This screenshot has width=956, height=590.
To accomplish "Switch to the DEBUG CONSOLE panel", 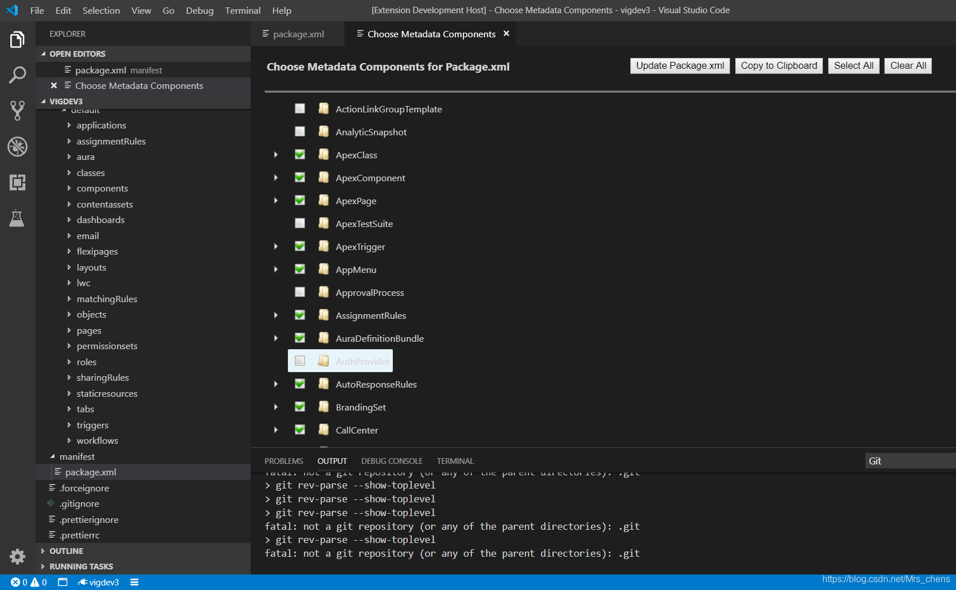I will coord(392,460).
